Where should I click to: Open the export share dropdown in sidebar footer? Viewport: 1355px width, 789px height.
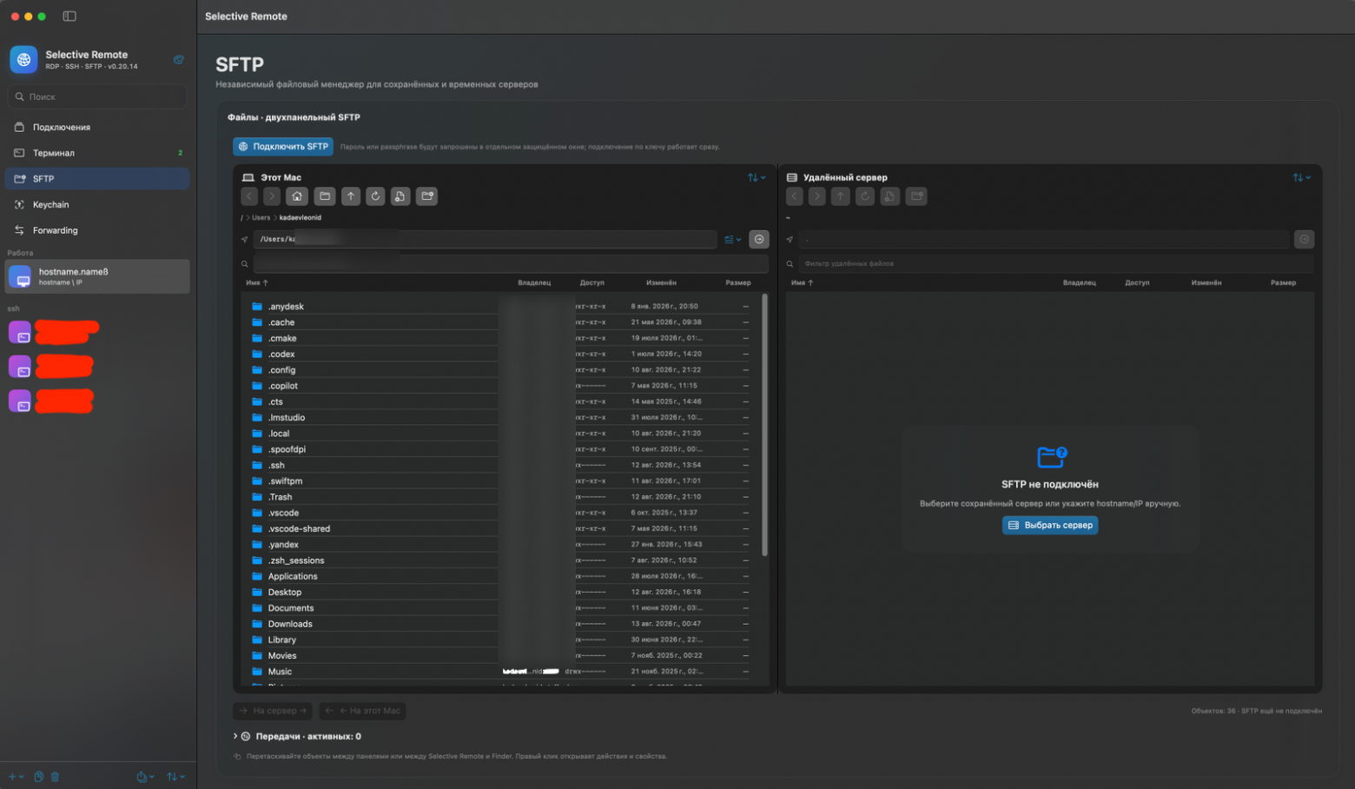tap(145, 777)
